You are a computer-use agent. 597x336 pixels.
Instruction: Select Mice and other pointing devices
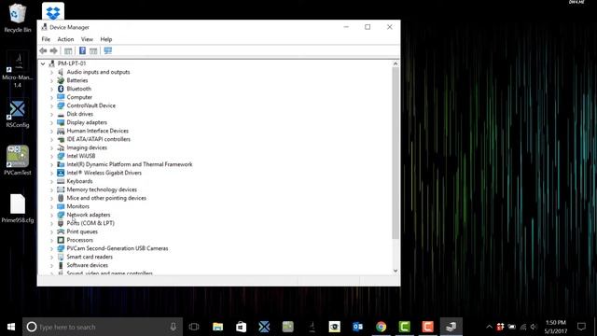pos(106,198)
